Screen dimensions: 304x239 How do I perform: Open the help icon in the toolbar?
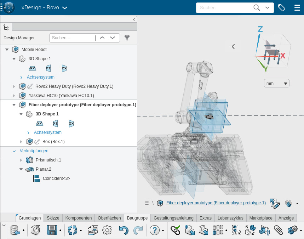coord(155,230)
